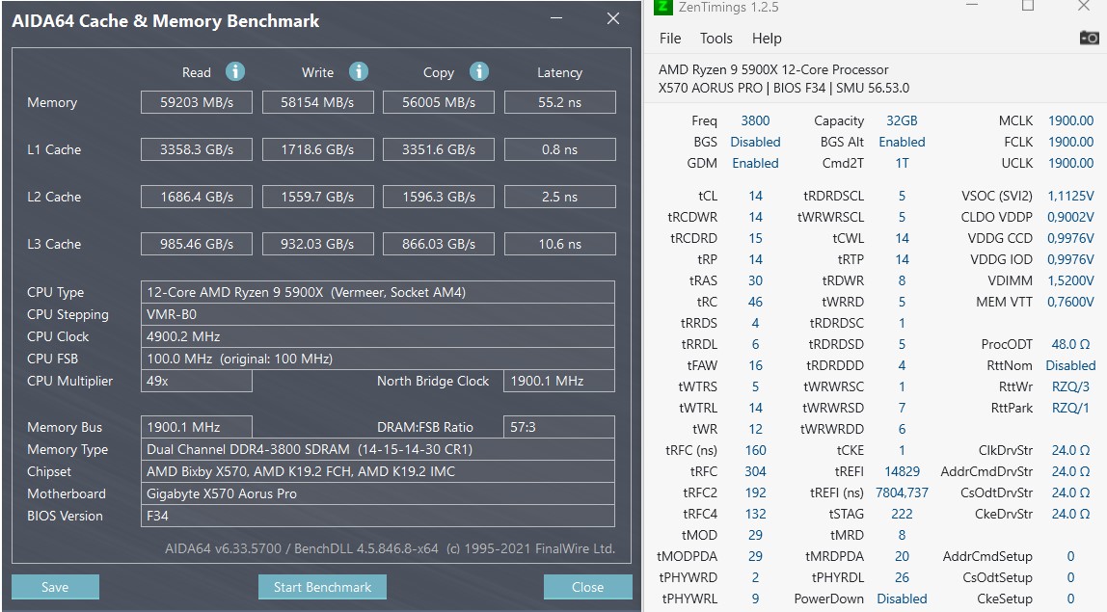Select the Memory Write value 58154 MB/s
Image resolution: width=1107 pixels, height=612 pixels.
pyautogui.click(x=317, y=102)
